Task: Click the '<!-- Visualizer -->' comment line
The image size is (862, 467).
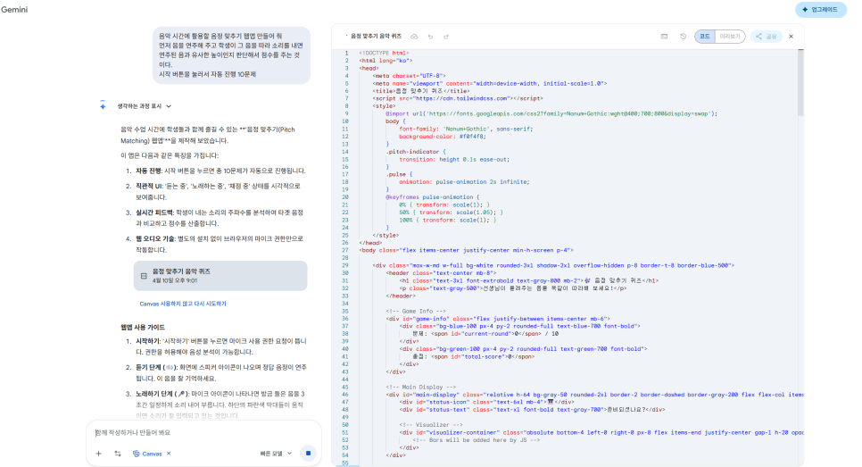Action: click(431, 425)
